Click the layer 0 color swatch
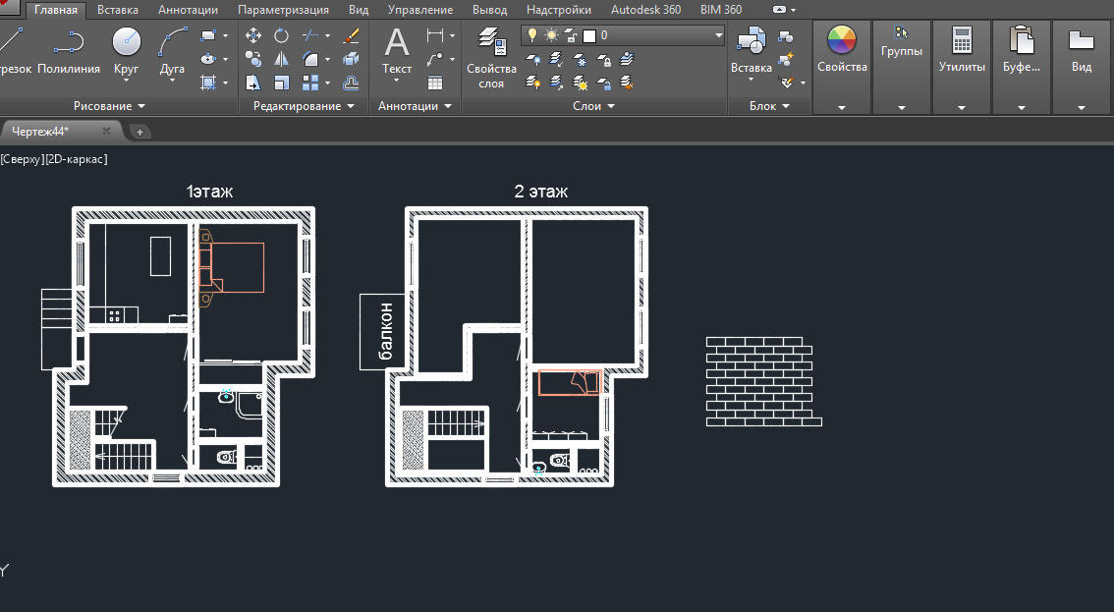Image resolution: width=1114 pixels, height=612 pixels. (589, 35)
